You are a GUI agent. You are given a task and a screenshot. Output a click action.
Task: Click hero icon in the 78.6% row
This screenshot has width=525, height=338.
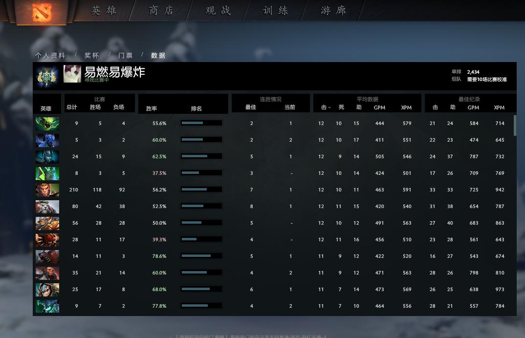[x=47, y=256]
